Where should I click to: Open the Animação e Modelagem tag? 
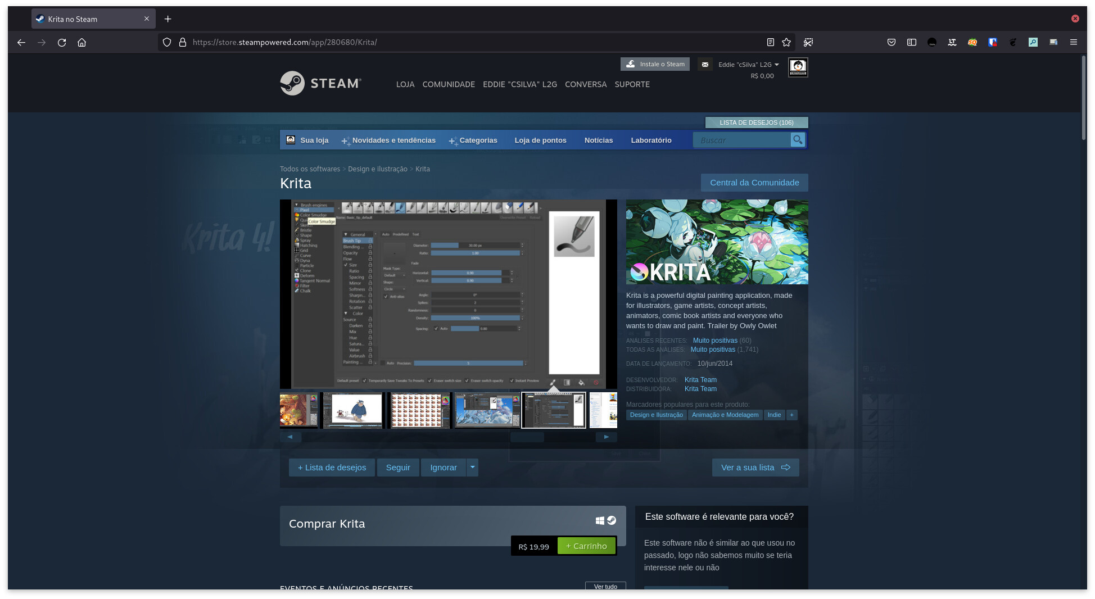tap(725, 415)
